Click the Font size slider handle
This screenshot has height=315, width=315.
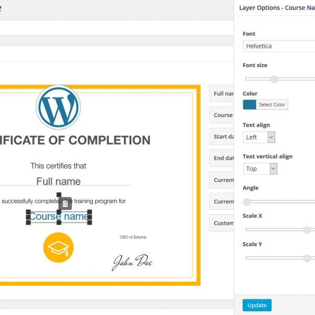click(274, 79)
